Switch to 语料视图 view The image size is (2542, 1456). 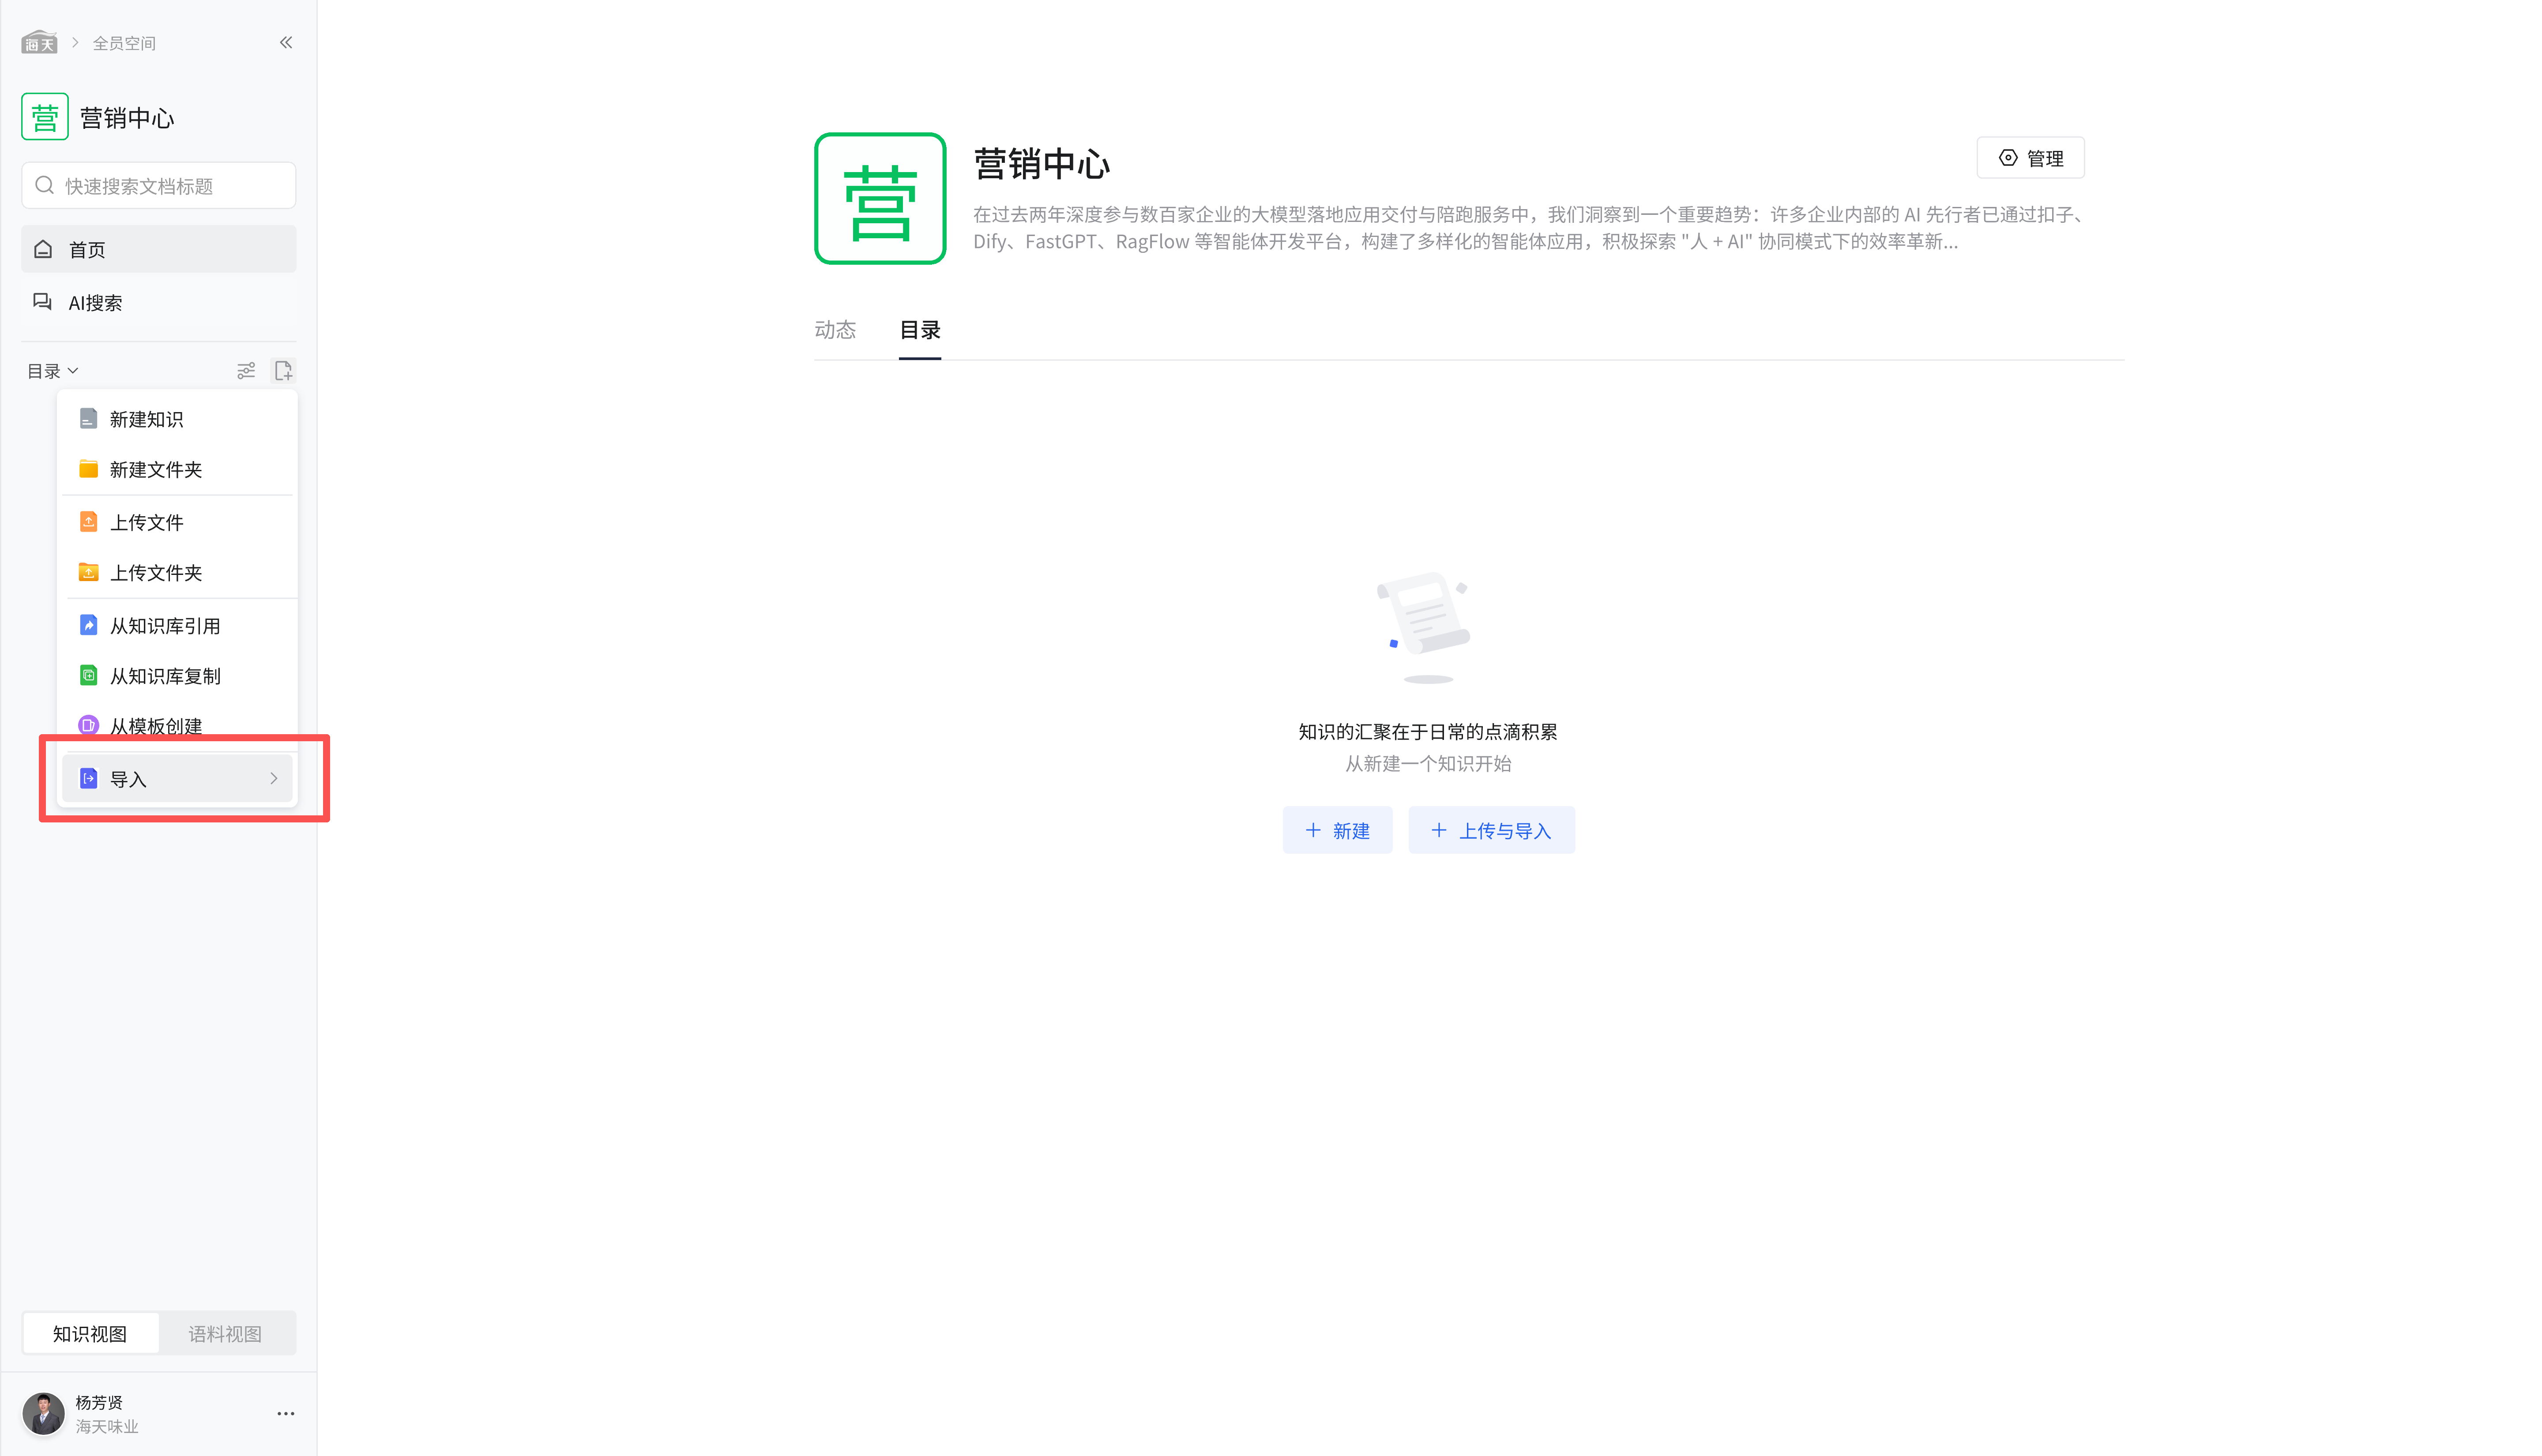click(225, 1333)
